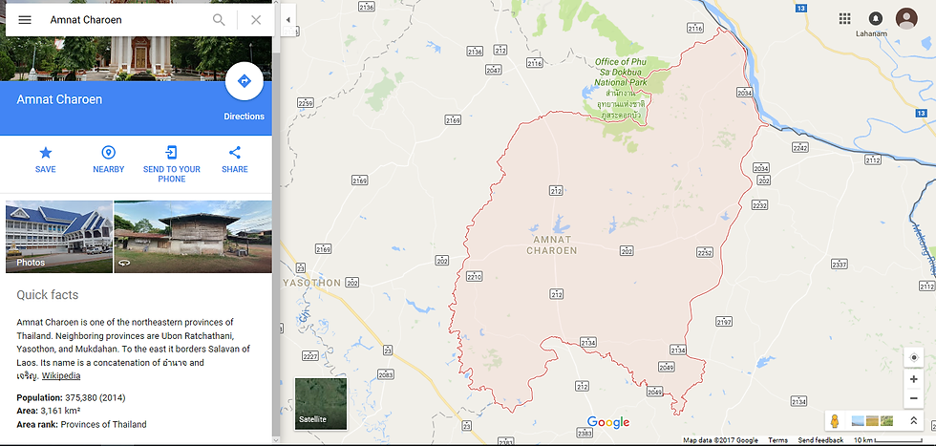
Task: Open the hamburger main menu
Action: tap(25, 20)
